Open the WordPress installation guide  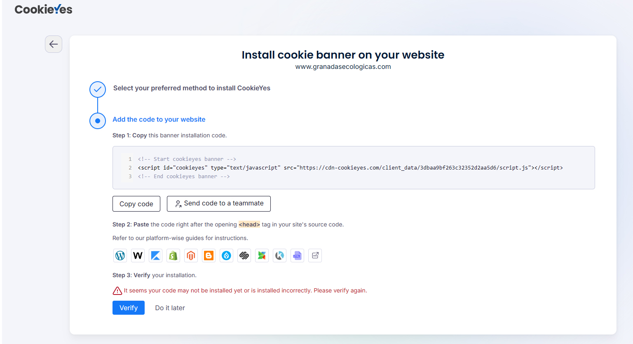click(x=120, y=256)
